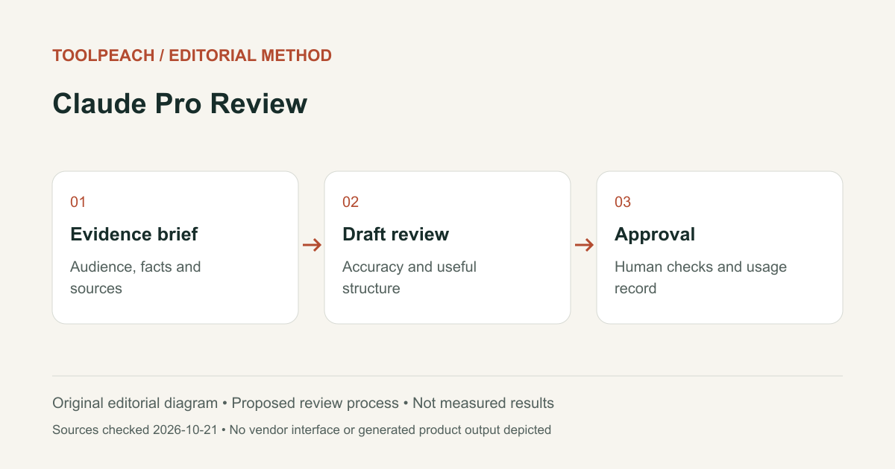The width and height of the screenshot is (895, 469).
Task: Select the Draft review heading
Action: tap(396, 234)
